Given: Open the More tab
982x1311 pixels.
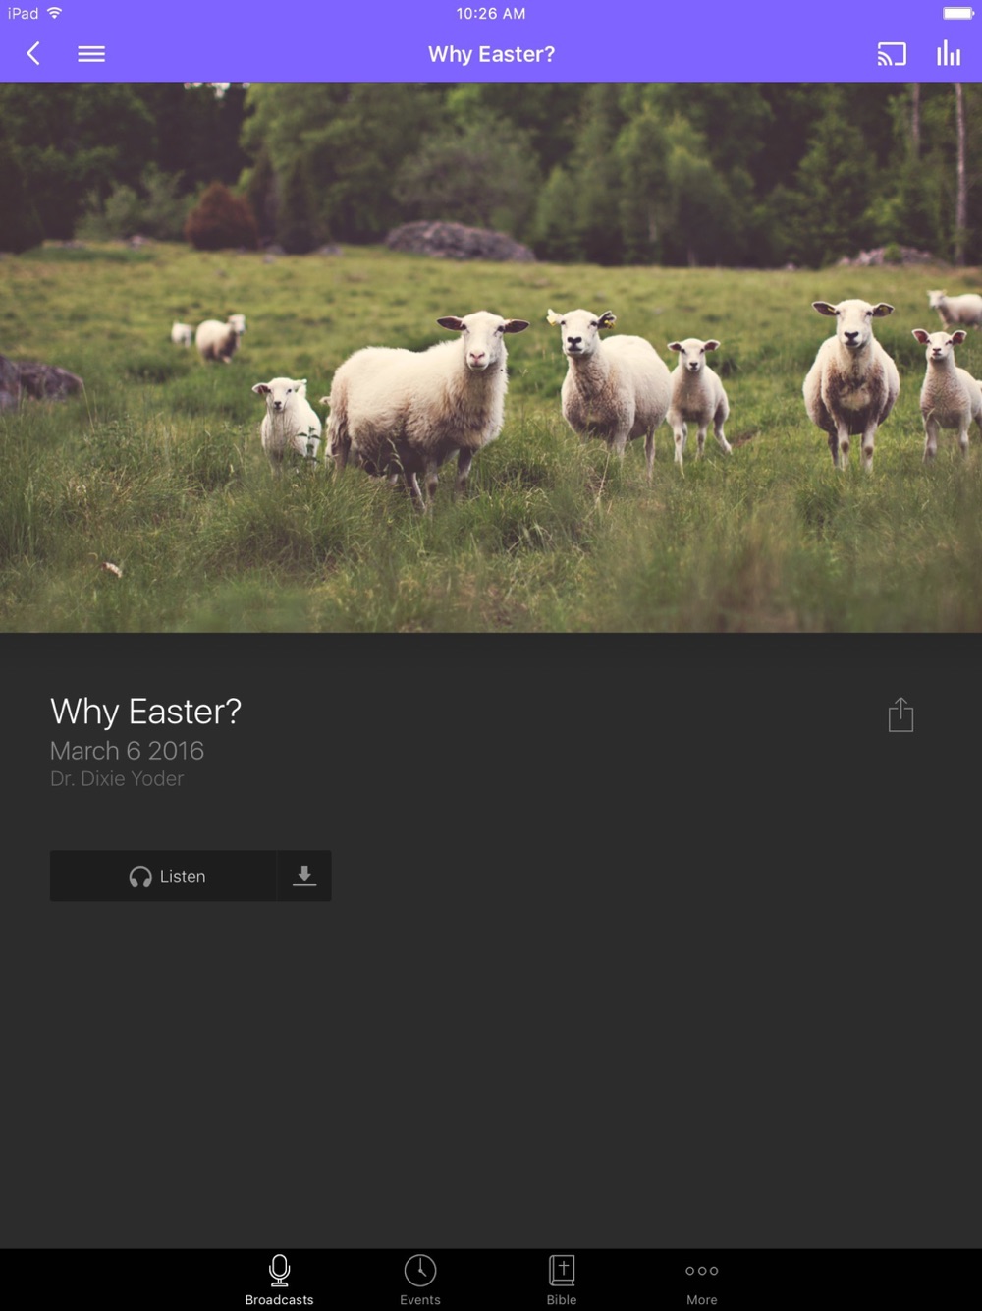Looking at the screenshot, I should coord(702,1280).
